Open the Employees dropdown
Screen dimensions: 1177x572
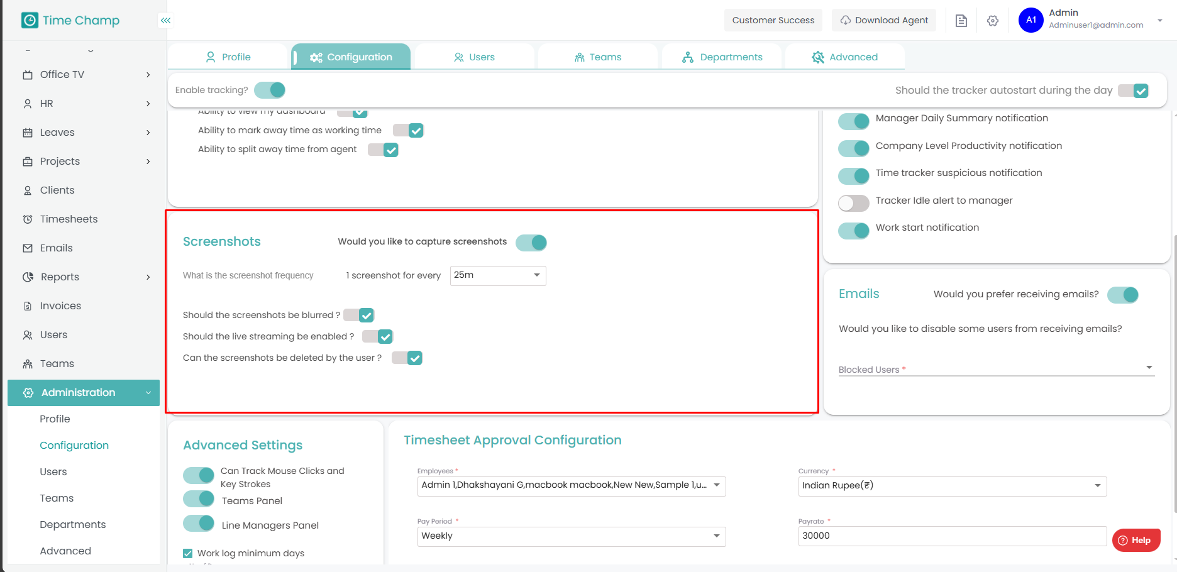[572, 486]
